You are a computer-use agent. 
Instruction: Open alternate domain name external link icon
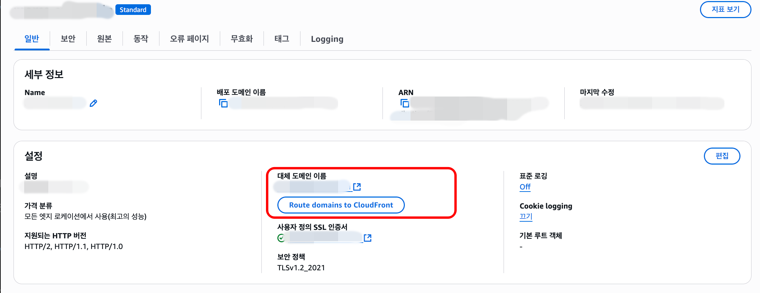click(x=357, y=187)
